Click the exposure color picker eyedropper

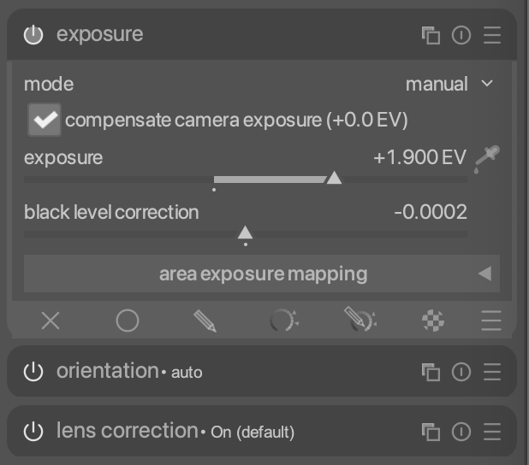[487, 159]
